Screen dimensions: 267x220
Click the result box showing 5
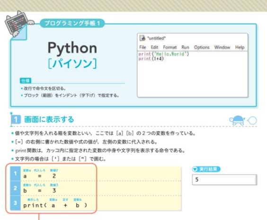coord(224,180)
